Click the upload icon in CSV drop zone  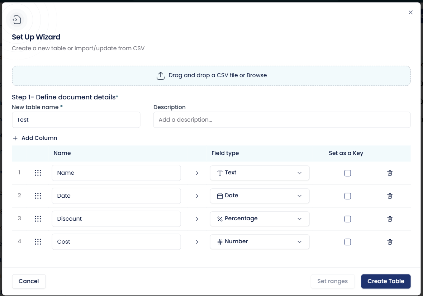[x=161, y=76]
